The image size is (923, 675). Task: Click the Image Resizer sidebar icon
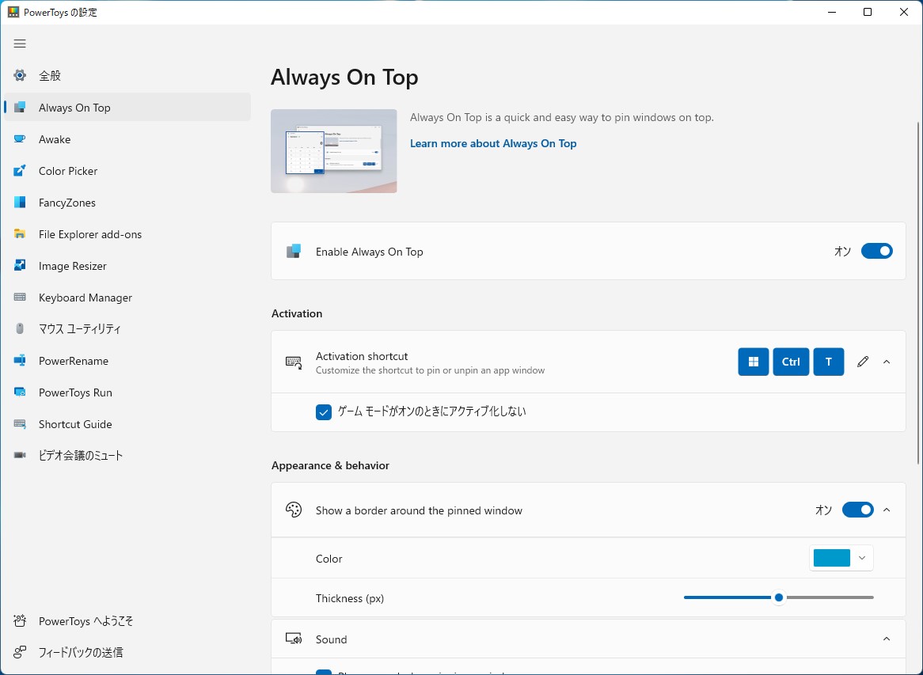point(21,266)
